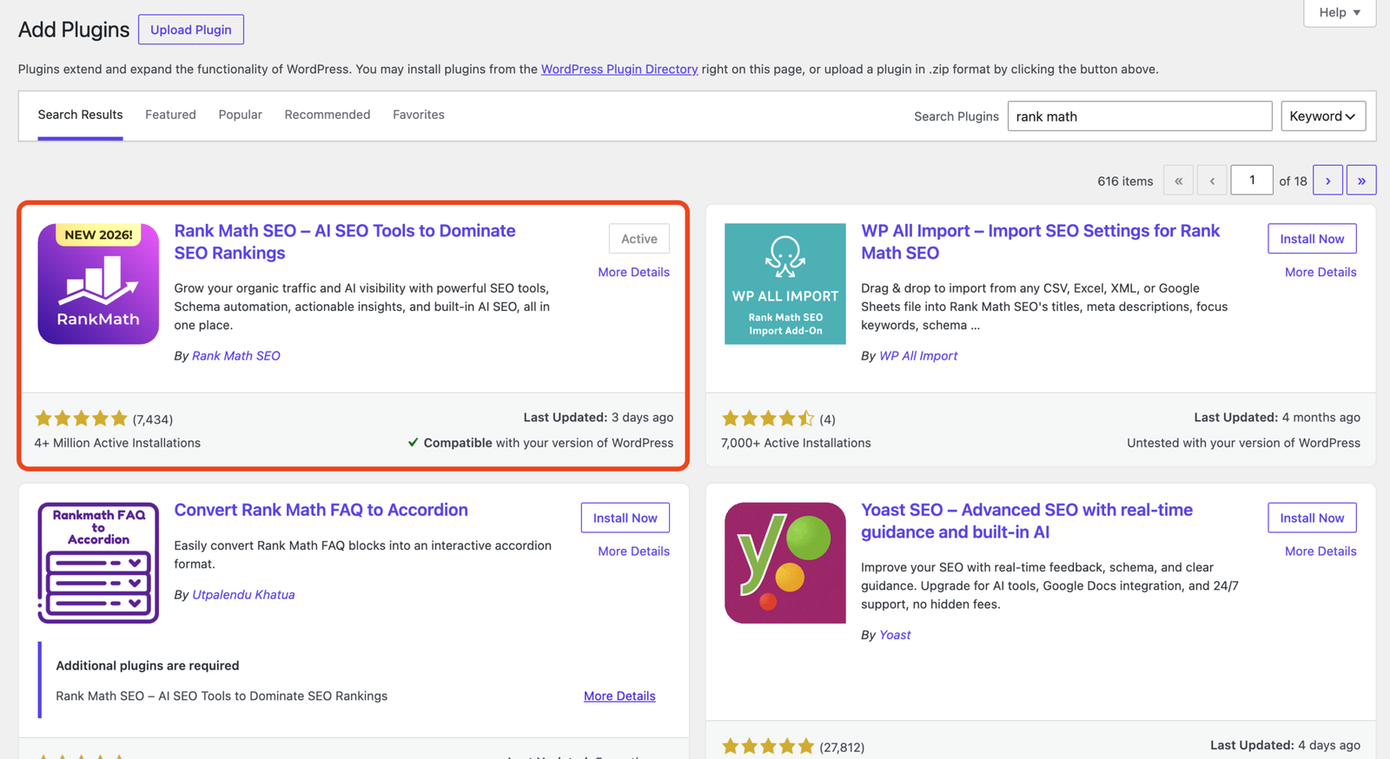
Task: Open the Help dropdown
Action: (1340, 12)
